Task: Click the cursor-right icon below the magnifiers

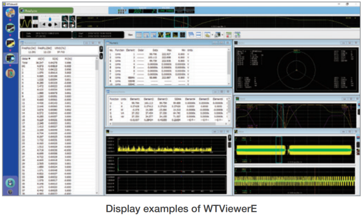Action: point(72,25)
